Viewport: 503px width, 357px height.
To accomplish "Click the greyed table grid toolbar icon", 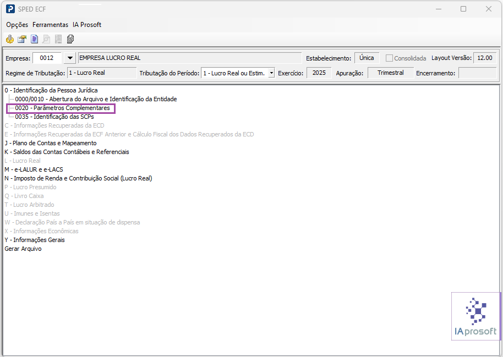I will tap(58, 39).
